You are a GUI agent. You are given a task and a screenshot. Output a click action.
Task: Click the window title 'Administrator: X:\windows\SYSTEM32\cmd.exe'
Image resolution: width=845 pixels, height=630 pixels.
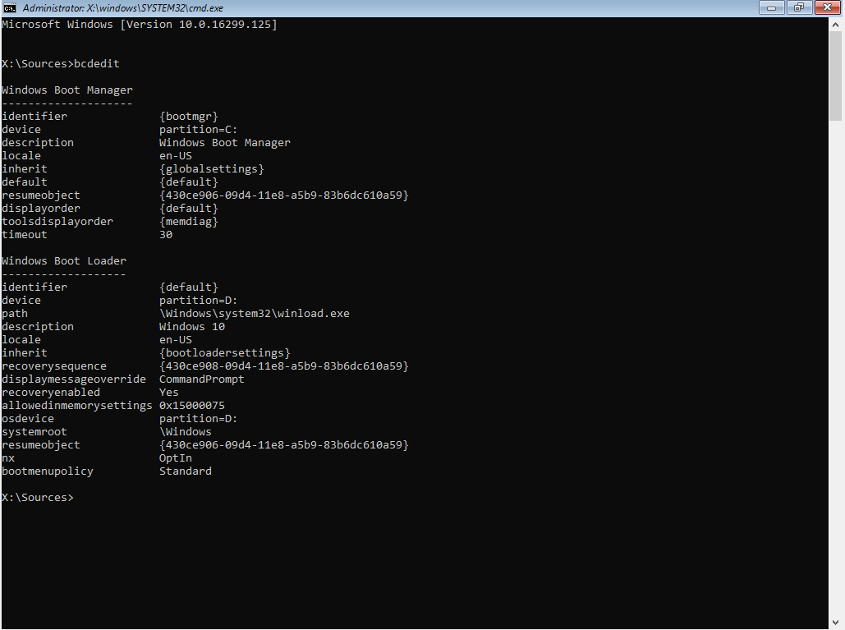pos(123,8)
